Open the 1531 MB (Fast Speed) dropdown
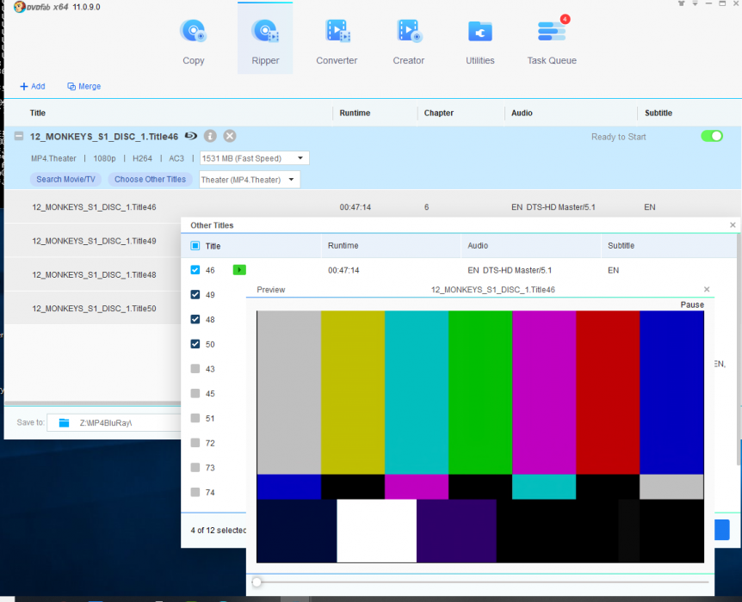The image size is (742, 602). coord(254,158)
